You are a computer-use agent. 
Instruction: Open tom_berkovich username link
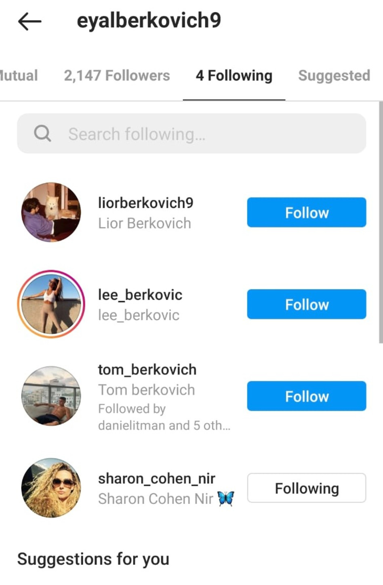[x=147, y=370]
